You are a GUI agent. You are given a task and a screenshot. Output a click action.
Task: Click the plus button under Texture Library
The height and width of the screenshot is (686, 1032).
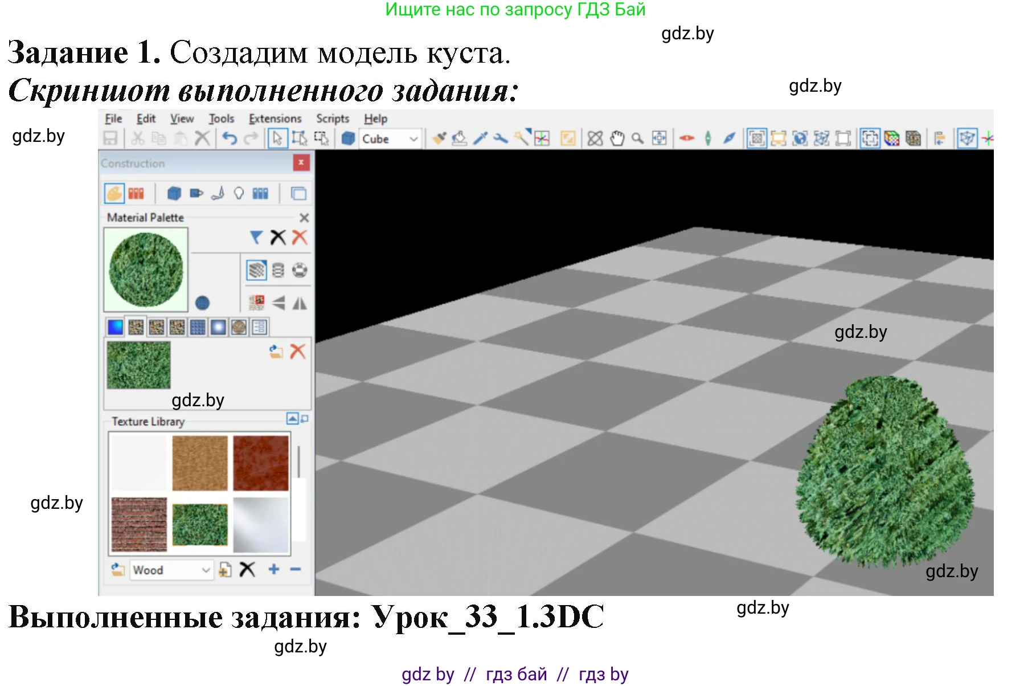click(274, 569)
